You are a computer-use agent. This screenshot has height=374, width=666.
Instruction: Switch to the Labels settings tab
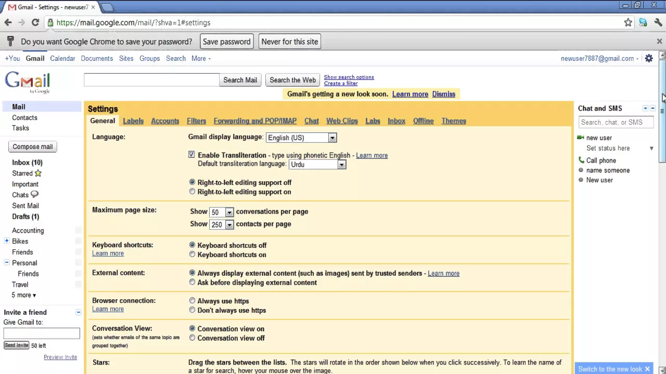133,121
